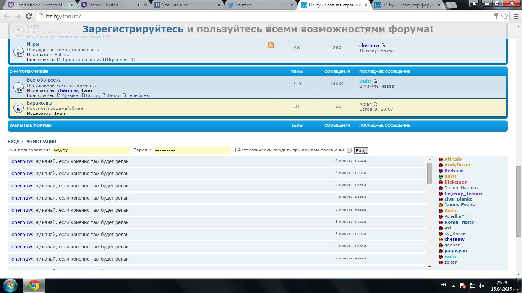Click the forum icon beside Все обо всем
This screenshot has height=293, width=522.
pyautogui.click(x=18, y=88)
